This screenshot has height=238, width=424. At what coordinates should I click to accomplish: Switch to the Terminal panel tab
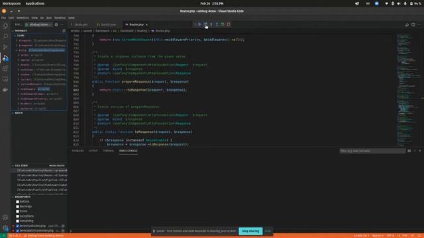point(109,151)
